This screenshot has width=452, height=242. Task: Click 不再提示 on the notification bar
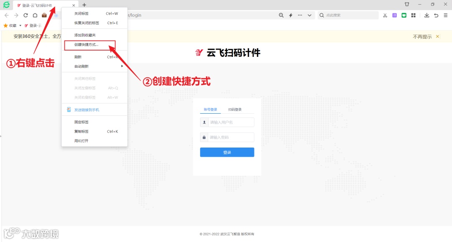tap(422, 36)
